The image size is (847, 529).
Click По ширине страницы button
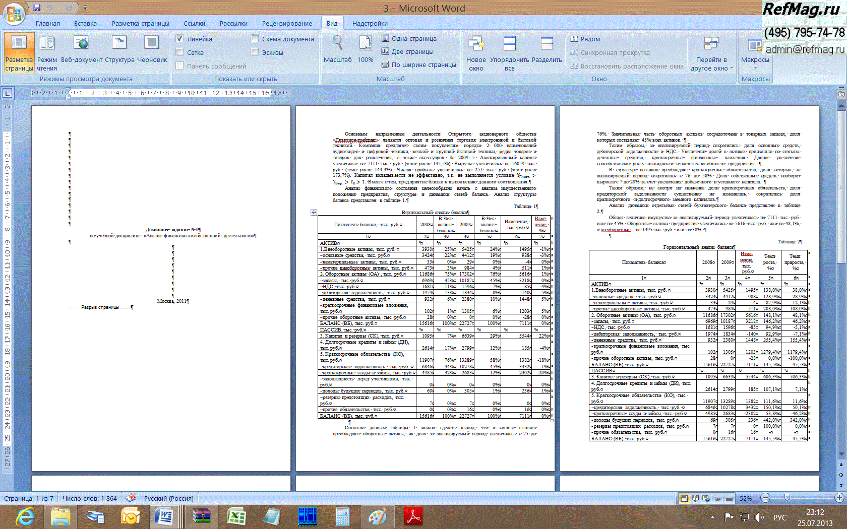[418, 64]
